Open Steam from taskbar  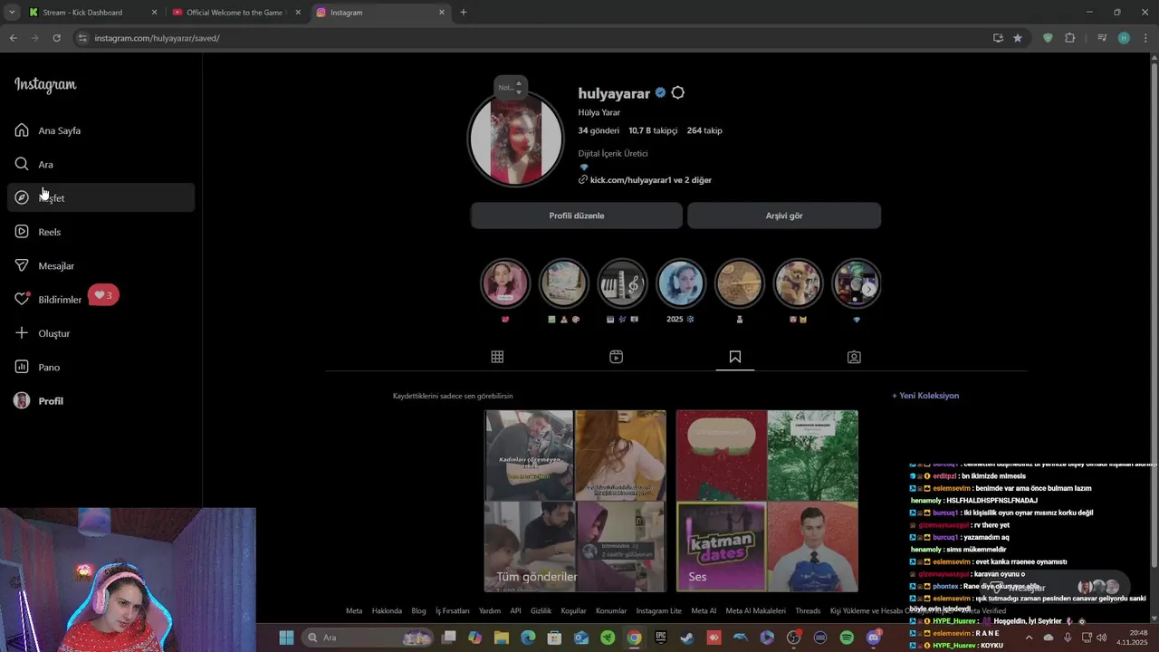pos(687,638)
